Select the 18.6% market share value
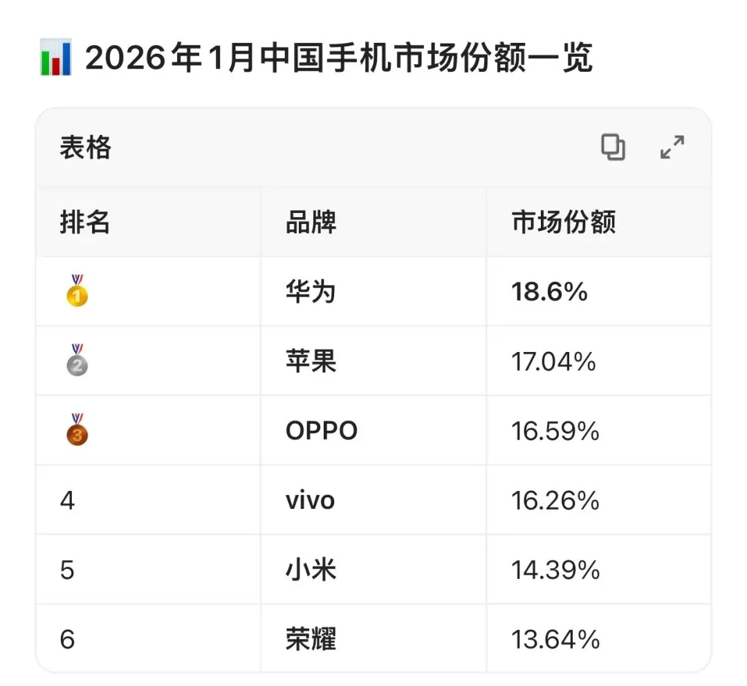The height and width of the screenshot is (686, 747). (x=549, y=292)
